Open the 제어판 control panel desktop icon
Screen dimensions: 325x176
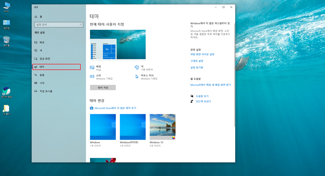6,24
